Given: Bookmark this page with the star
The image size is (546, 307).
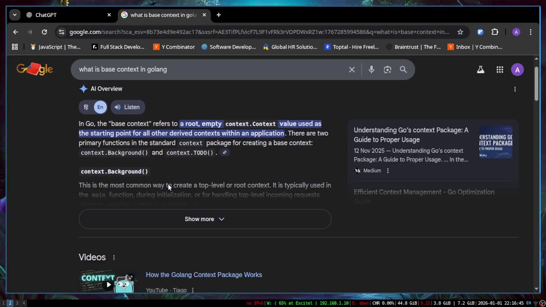Looking at the screenshot, I should coord(460,32).
